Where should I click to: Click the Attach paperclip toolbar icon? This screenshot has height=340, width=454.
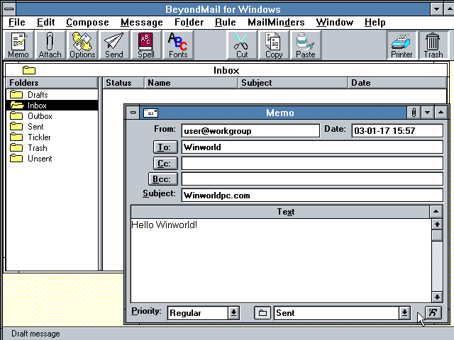pyautogui.click(x=50, y=45)
